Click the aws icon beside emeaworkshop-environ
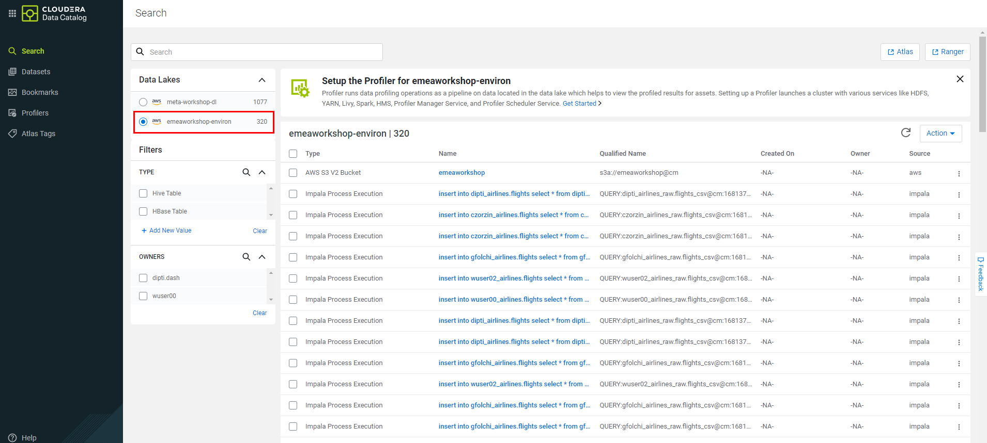 [157, 122]
